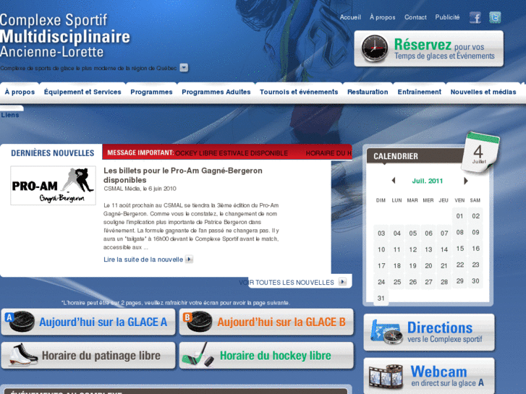
Task: Click the hockey puck A icon
Action: tap(20, 322)
